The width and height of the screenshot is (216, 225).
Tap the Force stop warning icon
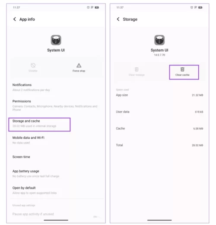79,66
